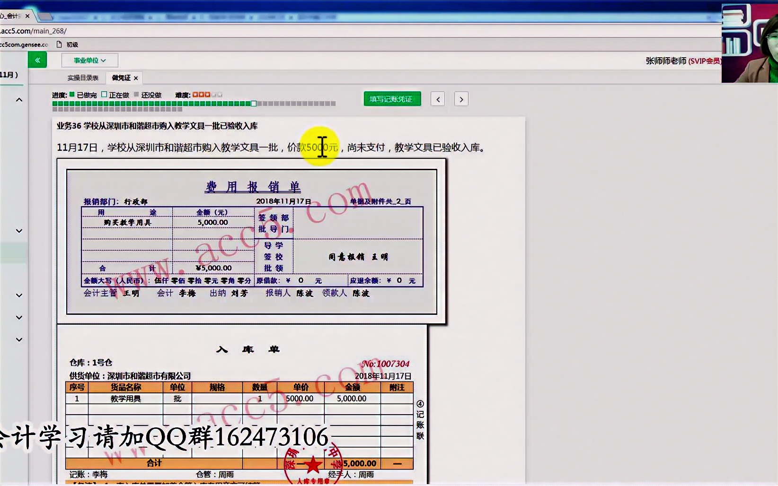Image resolution: width=778 pixels, height=486 pixels.
Task: Click the 货品名称 column header
Action: 126,387
